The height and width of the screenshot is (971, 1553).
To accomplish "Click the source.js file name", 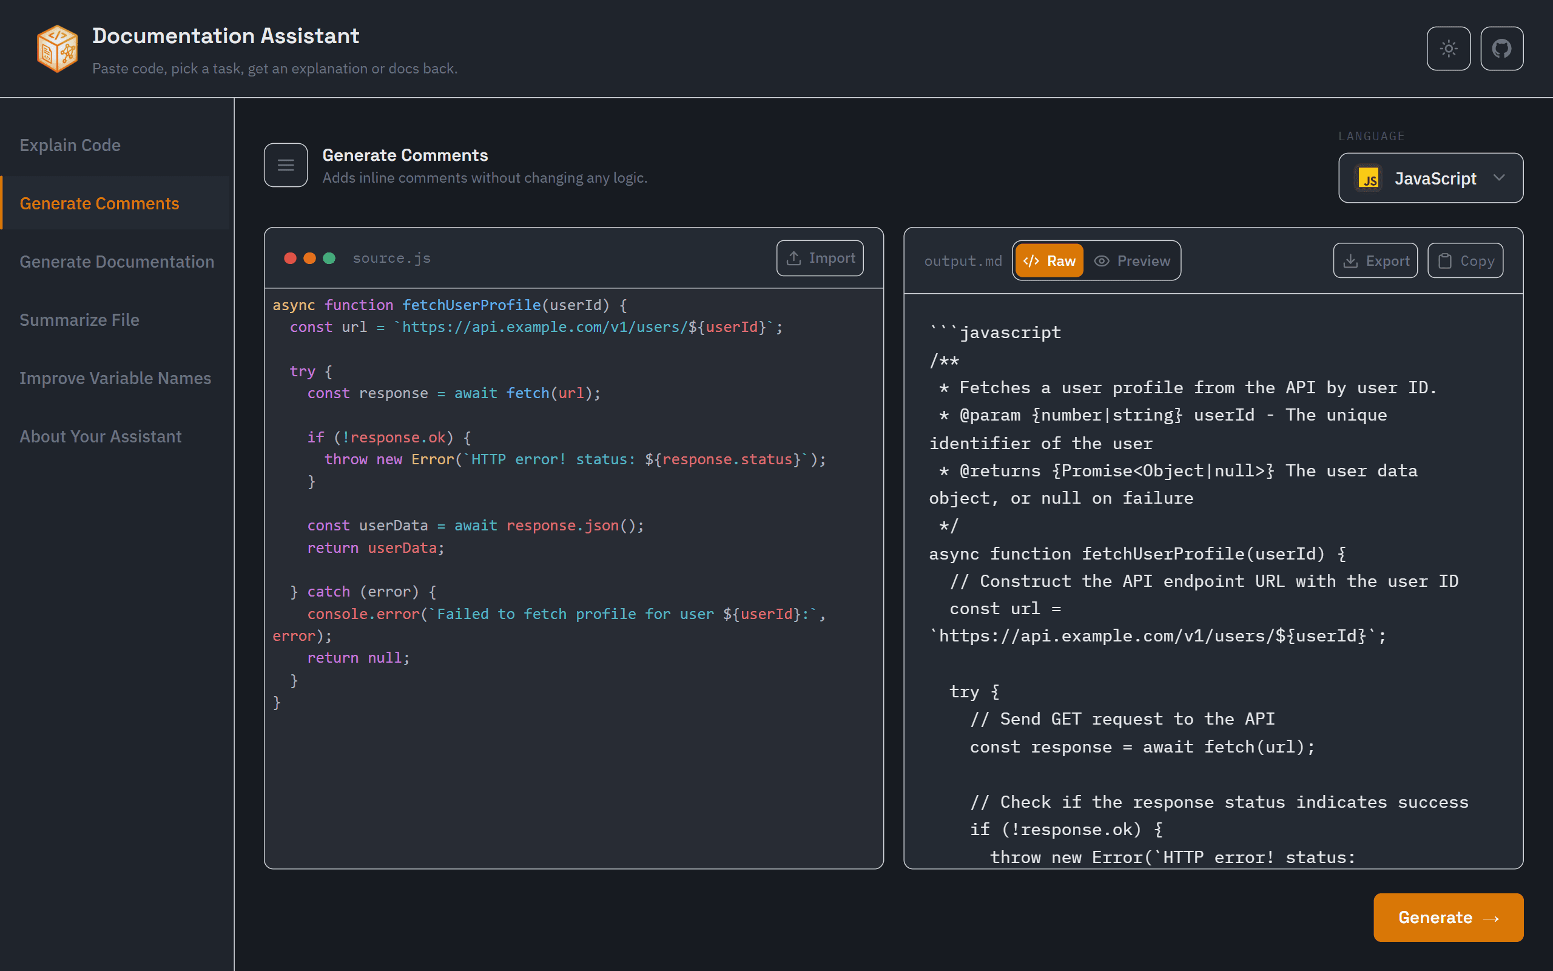I will pyautogui.click(x=391, y=258).
